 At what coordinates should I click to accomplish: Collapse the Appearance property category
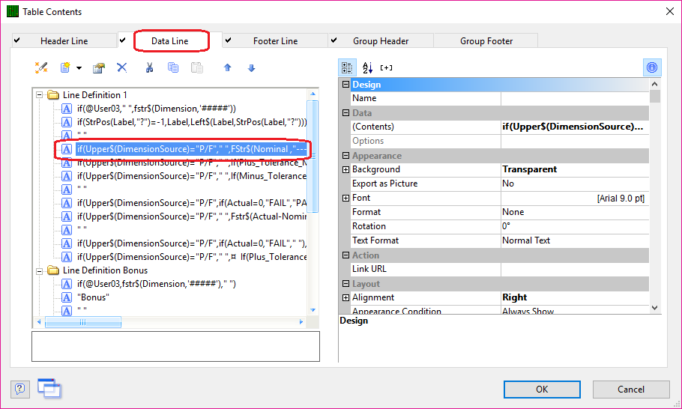click(x=345, y=155)
